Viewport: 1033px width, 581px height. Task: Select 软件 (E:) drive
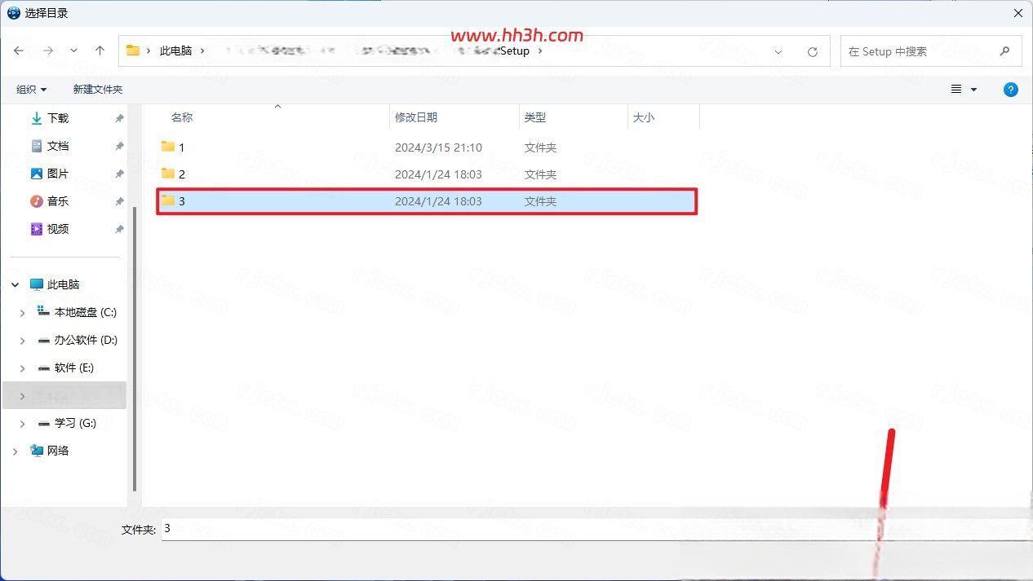[x=73, y=368]
